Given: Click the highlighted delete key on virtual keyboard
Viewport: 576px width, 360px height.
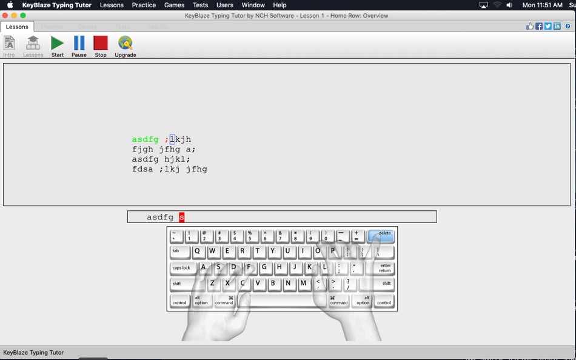Looking at the screenshot, I should [x=381, y=236].
